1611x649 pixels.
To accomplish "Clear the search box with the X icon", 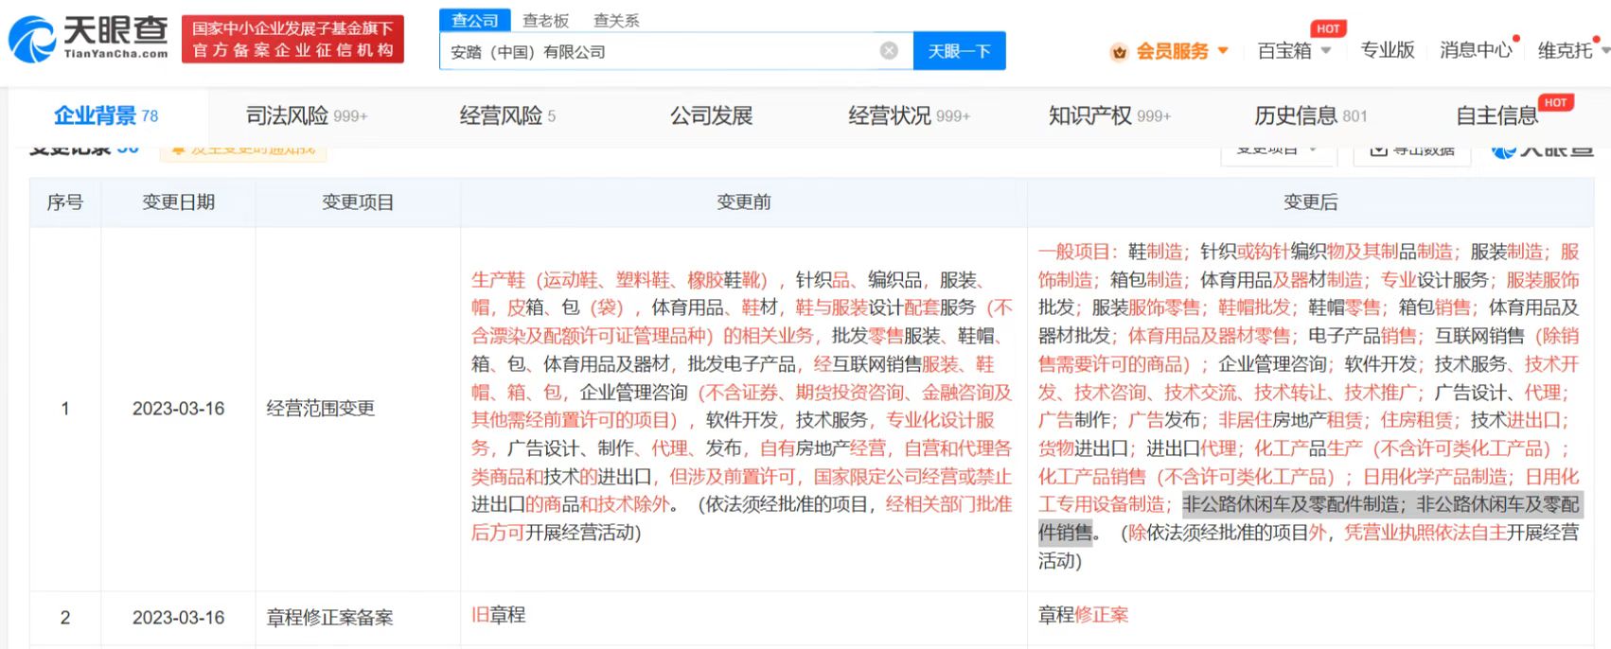I will [x=889, y=51].
